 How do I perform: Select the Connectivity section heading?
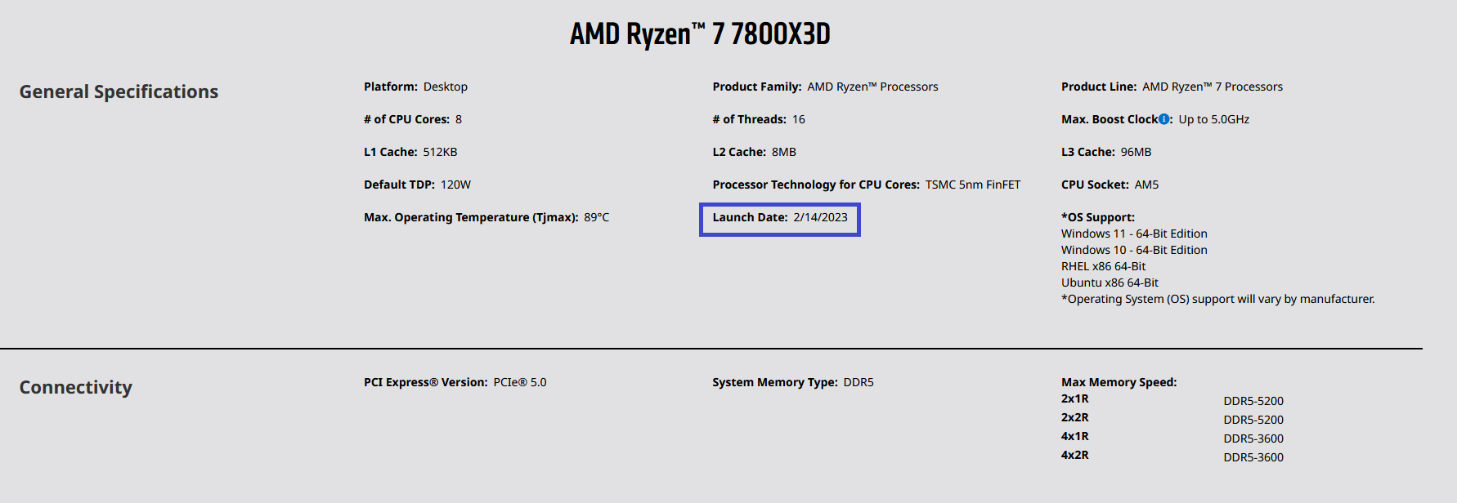click(x=75, y=387)
